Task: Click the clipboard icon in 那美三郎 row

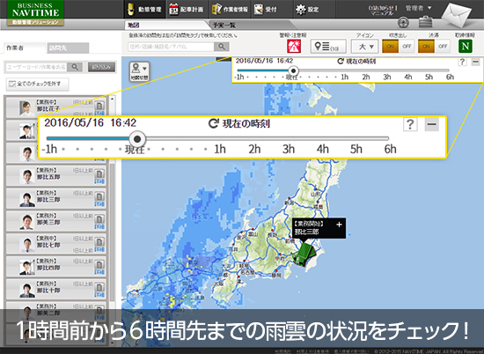Action: [x=99, y=219]
